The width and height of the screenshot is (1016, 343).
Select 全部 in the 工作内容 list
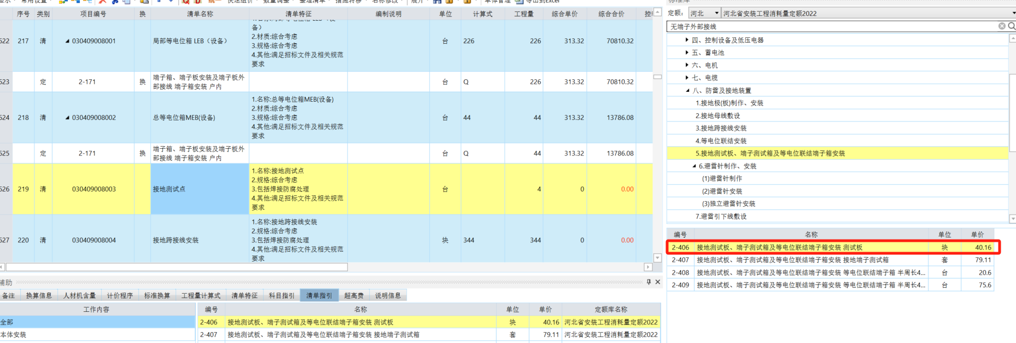click(97, 322)
